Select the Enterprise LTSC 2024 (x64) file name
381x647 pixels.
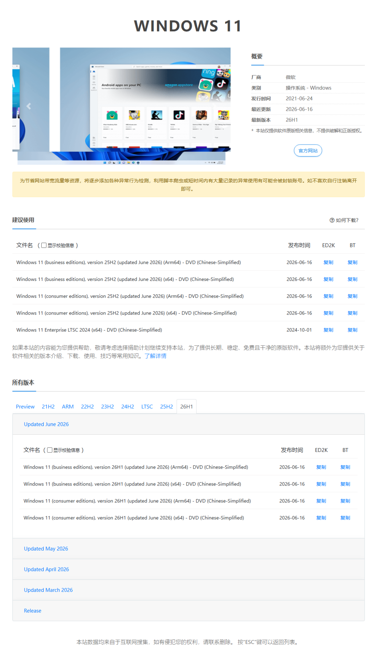tap(89, 330)
